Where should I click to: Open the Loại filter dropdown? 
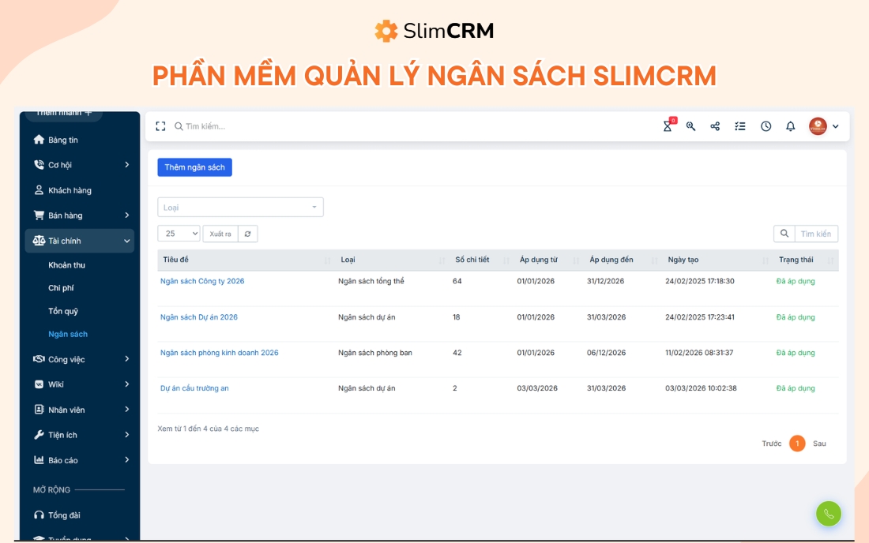pos(241,206)
